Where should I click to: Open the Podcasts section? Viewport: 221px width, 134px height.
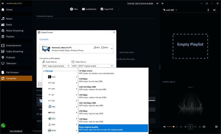click(x=16, y=57)
